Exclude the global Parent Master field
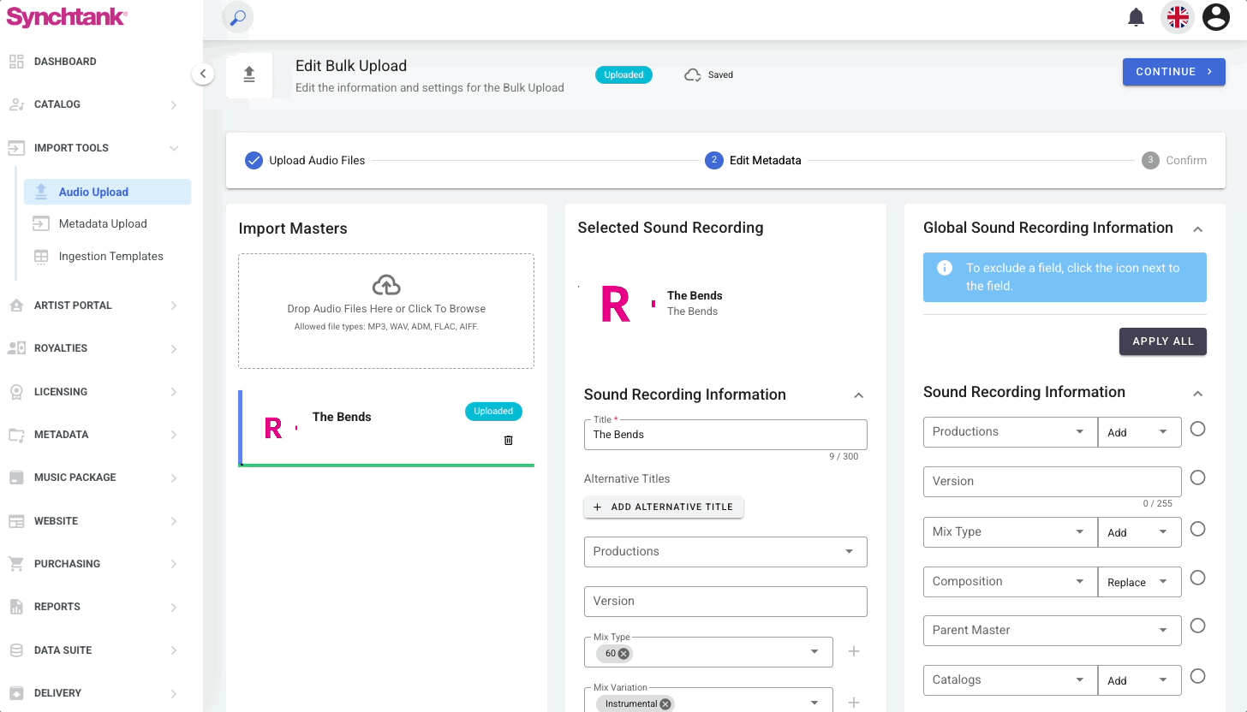Image resolution: width=1247 pixels, height=712 pixels. (1198, 626)
